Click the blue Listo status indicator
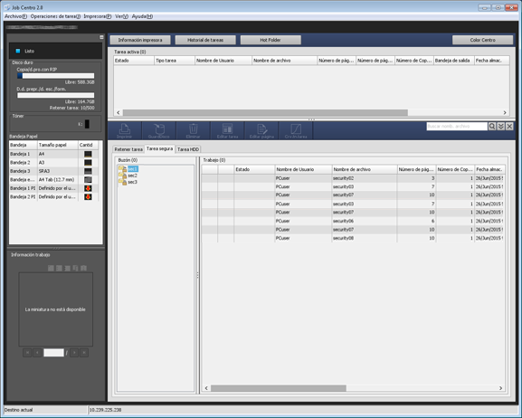This screenshot has width=522, height=418. click(18, 51)
